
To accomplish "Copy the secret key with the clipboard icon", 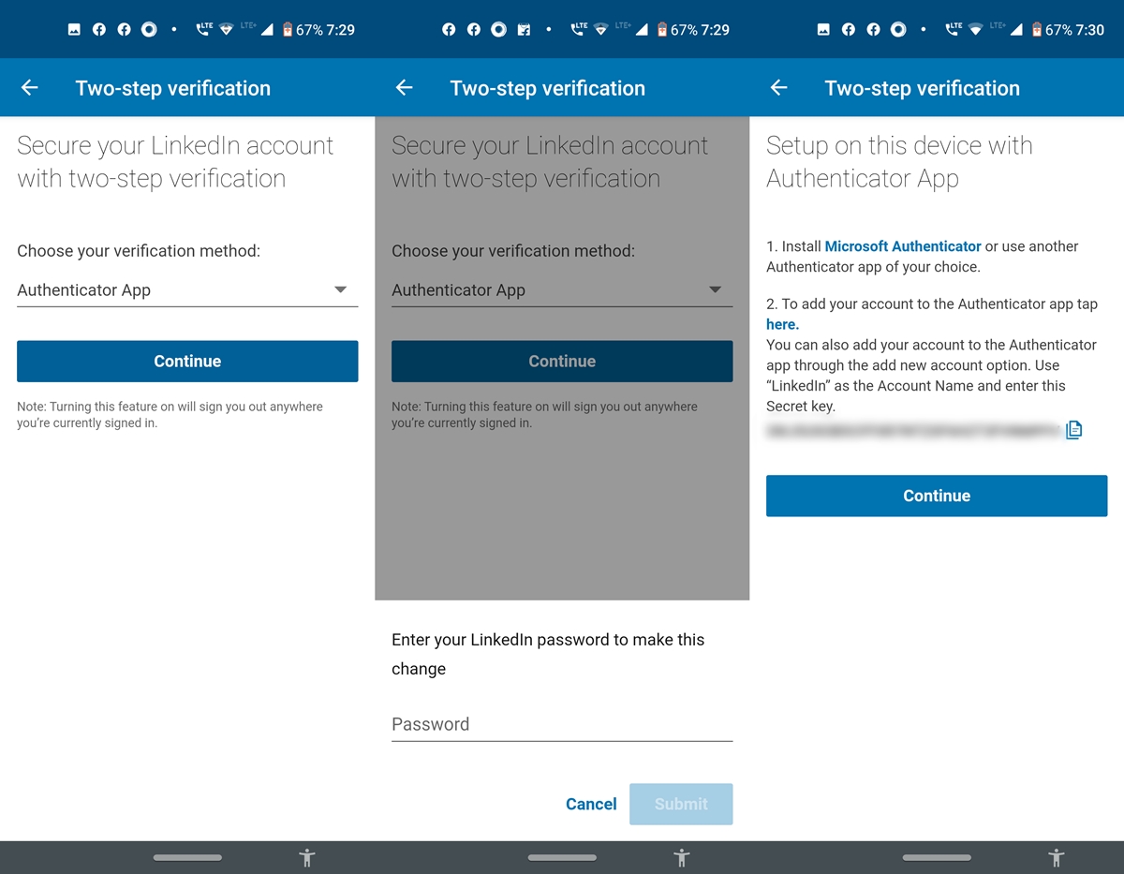I will click(1074, 430).
